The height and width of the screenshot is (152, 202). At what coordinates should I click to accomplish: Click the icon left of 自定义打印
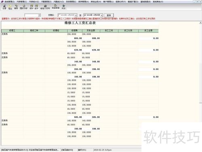[x=36, y=7]
